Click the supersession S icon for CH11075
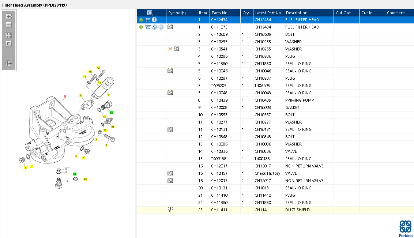 [154, 27]
